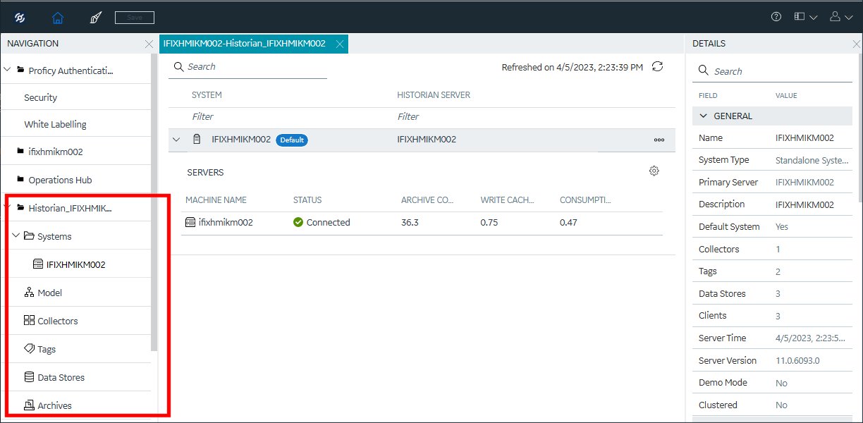Click the Systems folder icon

[29, 236]
